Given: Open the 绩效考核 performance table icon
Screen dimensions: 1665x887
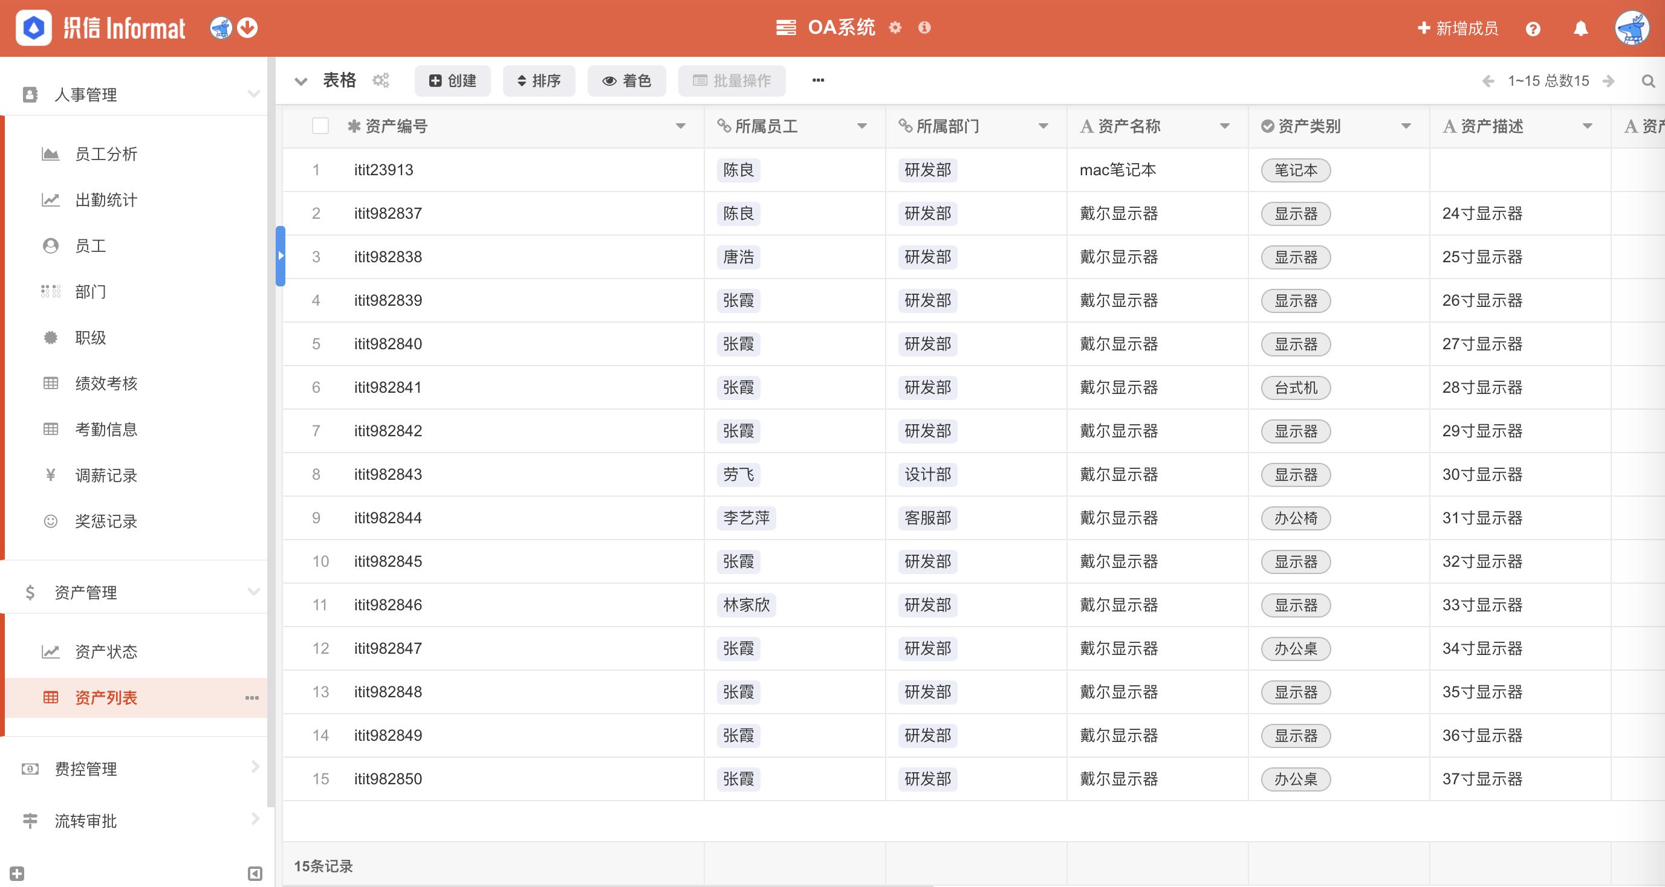Looking at the screenshot, I should [51, 384].
